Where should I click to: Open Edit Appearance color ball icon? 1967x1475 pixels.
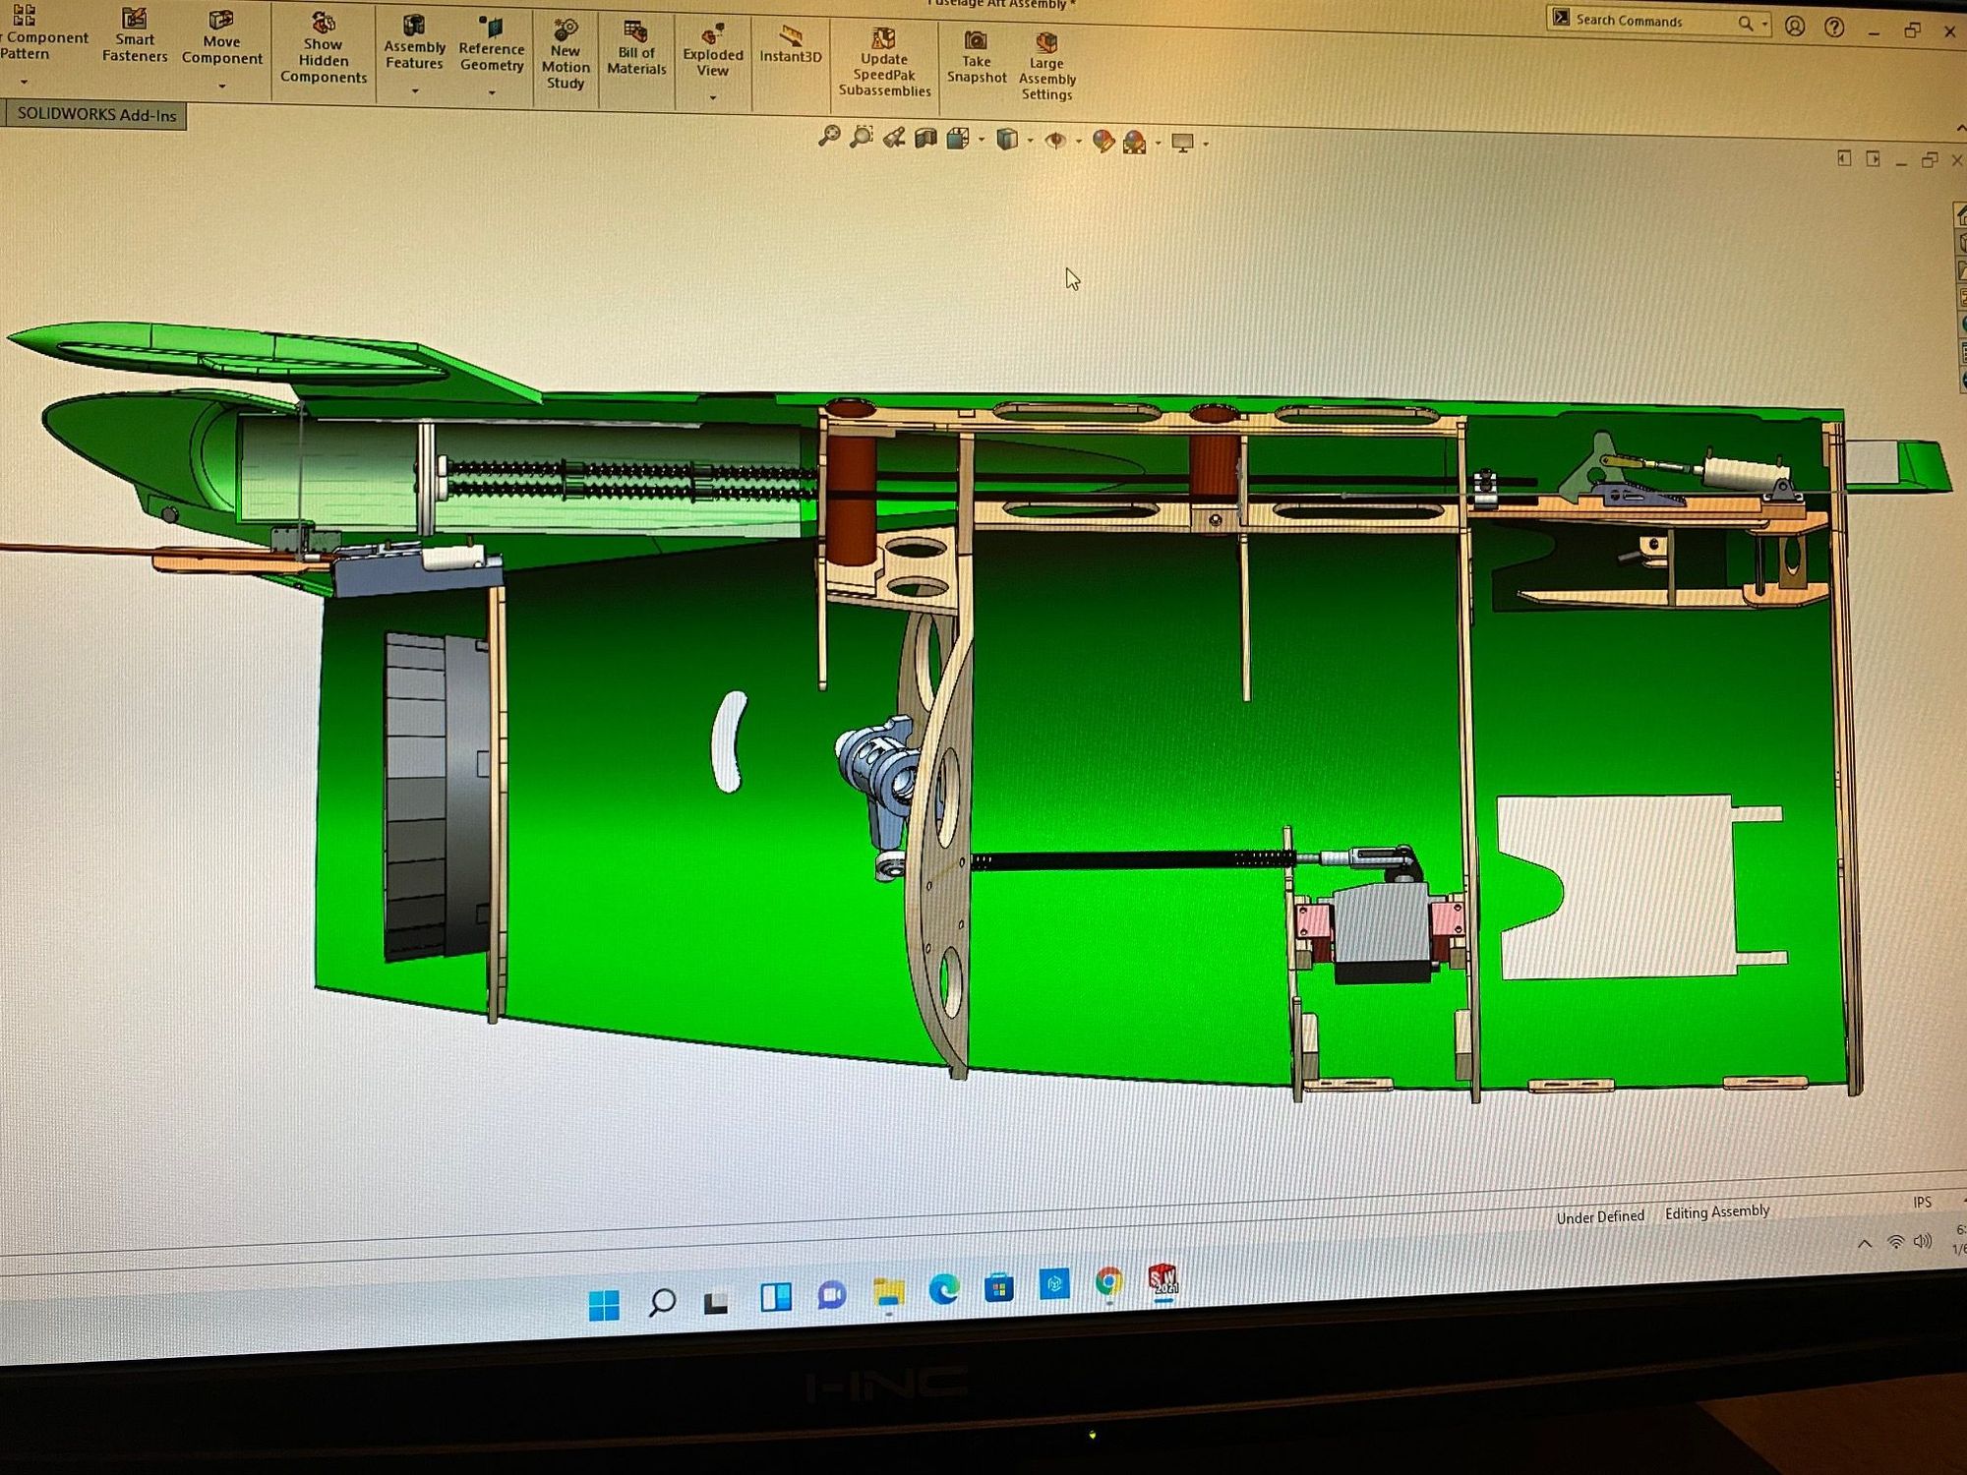coord(1103,142)
